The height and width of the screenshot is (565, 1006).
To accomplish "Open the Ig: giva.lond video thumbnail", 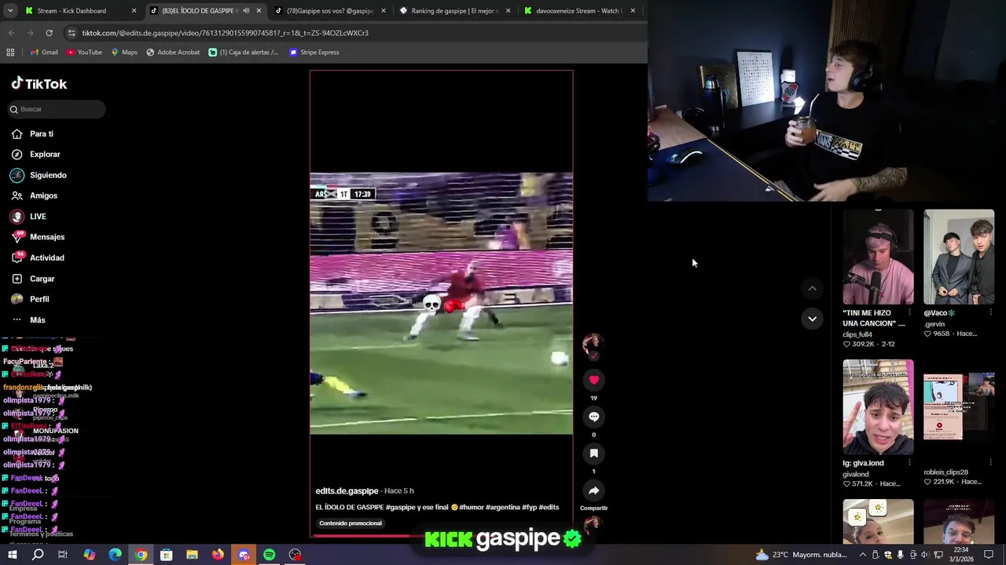I will (x=878, y=406).
